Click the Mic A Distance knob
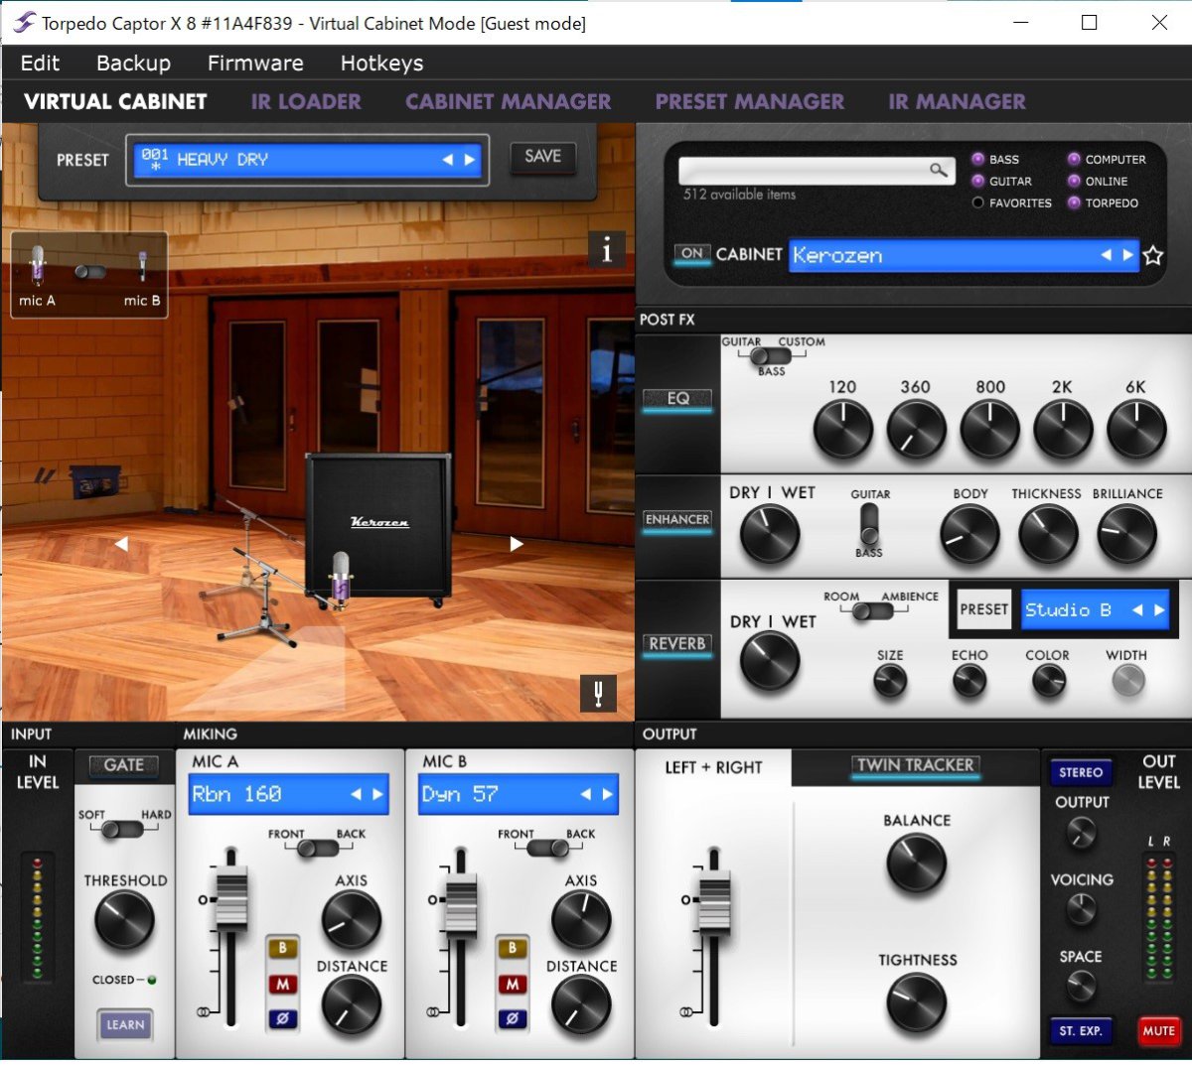This screenshot has width=1192, height=1065. click(x=352, y=1004)
